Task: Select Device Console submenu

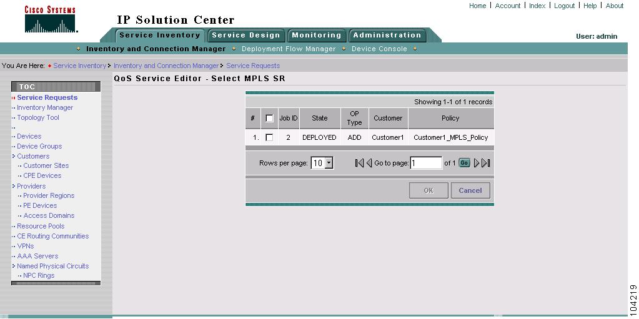Action: click(379, 49)
